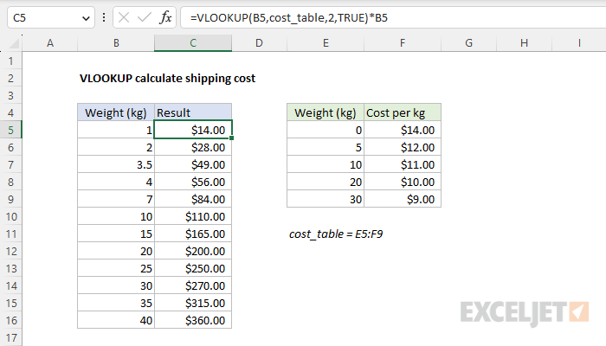The width and height of the screenshot is (606, 346).
Task: Select result cell $165.00
Action: click(x=193, y=234)
